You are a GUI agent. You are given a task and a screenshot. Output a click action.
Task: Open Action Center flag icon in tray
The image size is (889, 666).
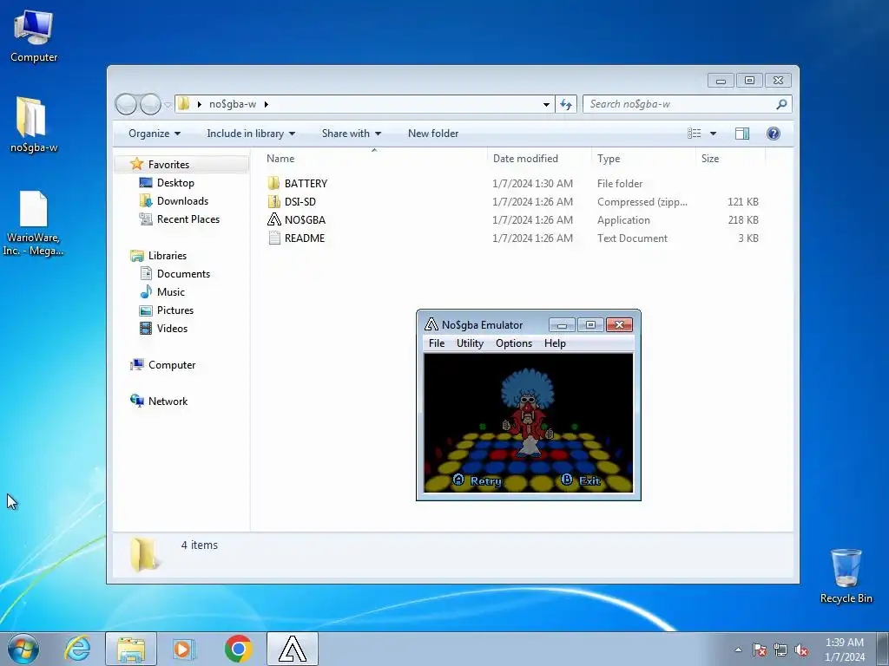tap(759, 650)
